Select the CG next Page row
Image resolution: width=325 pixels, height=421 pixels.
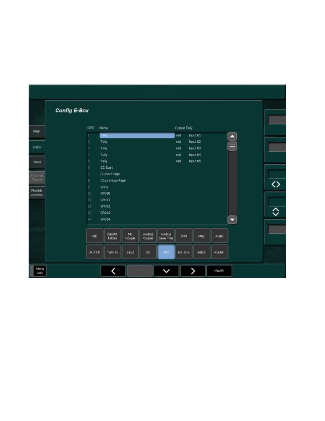pos(157,174)
